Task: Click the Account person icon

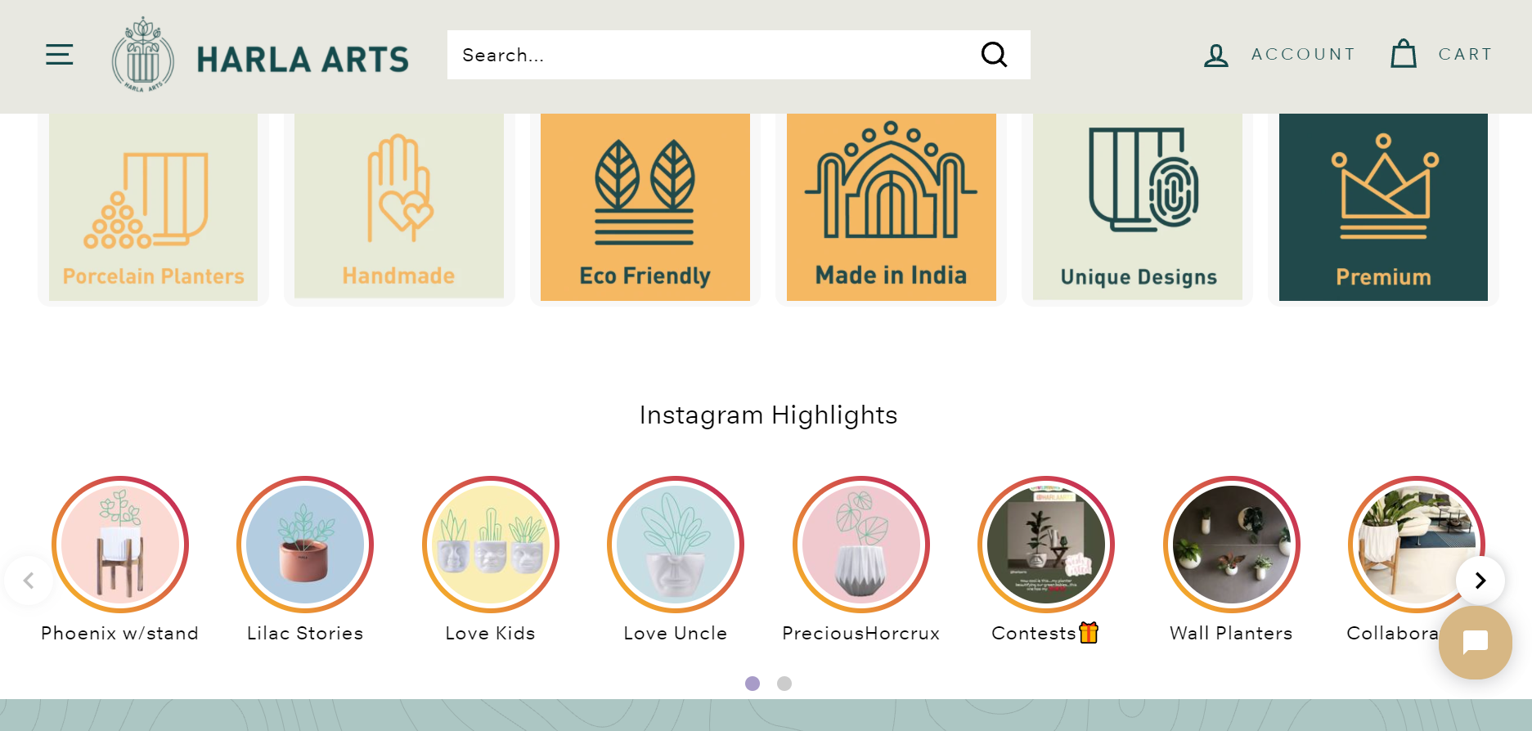Action: click(1215, 55)
